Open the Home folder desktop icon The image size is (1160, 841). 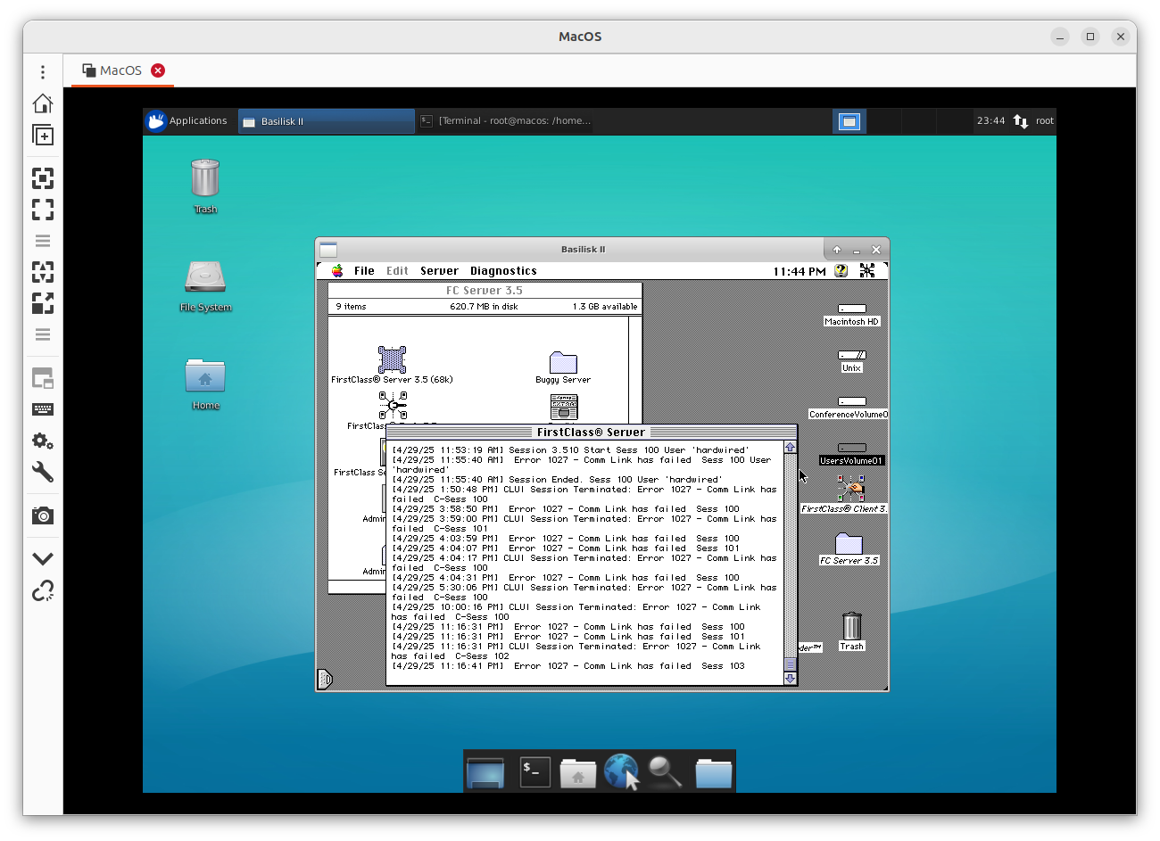click(x=205, y=375)
